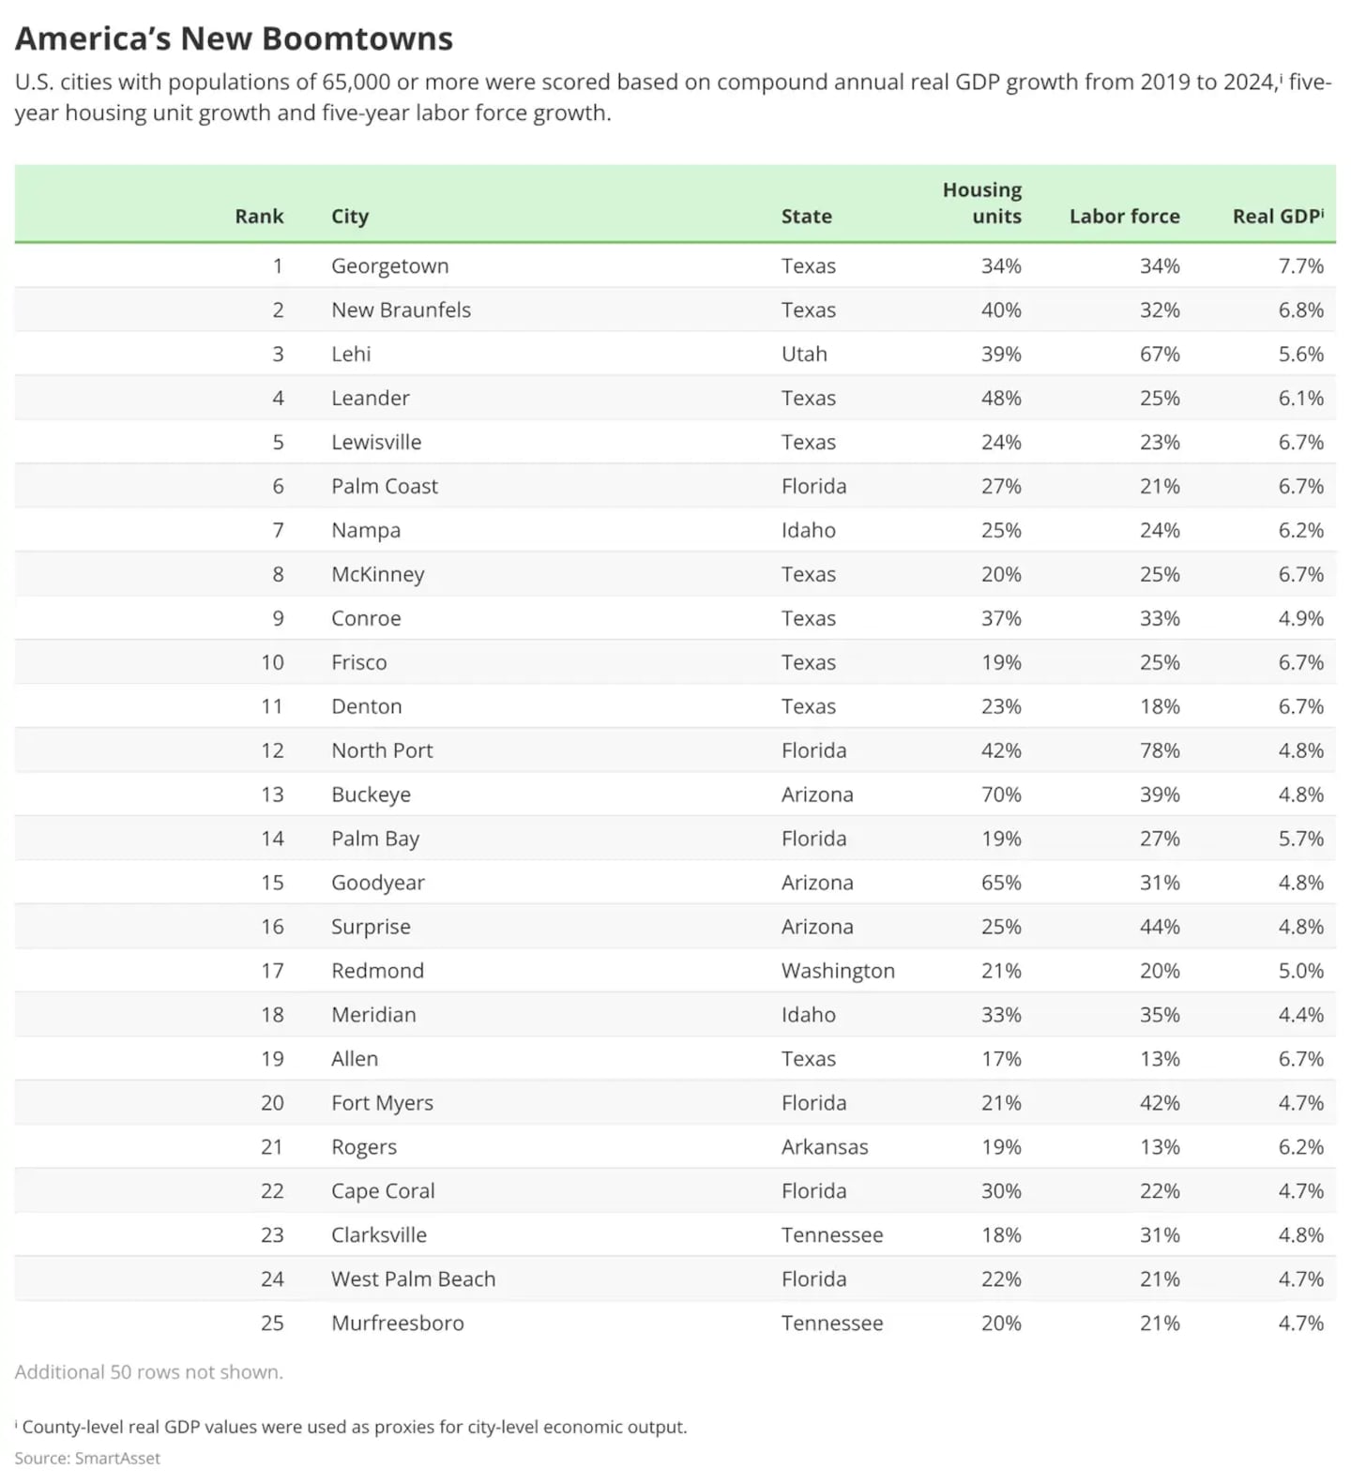Sort by Housing units column

coord(981,203)
